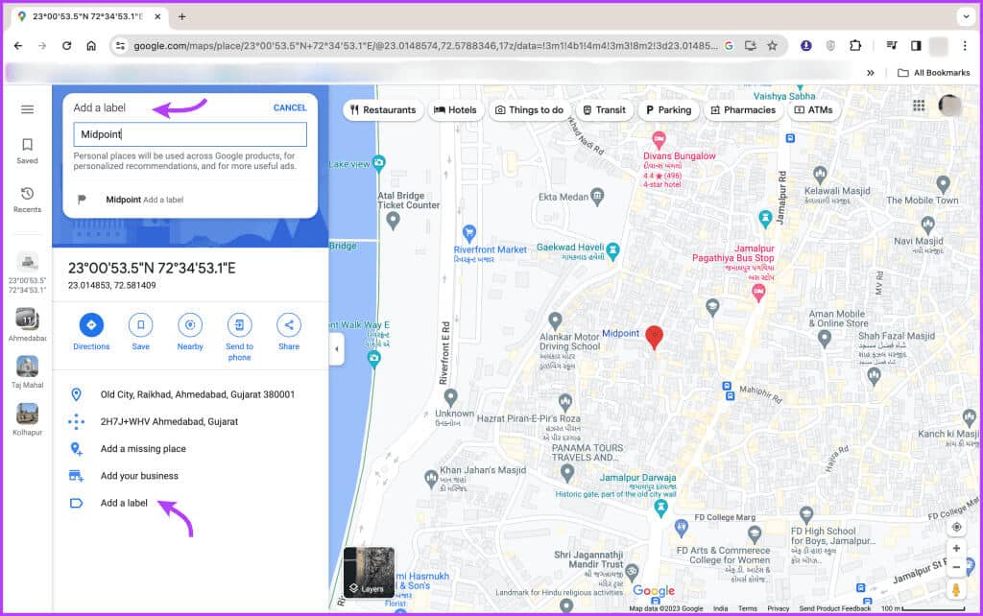983x616 pixels.
Task: Reload the page
Action: pyautogui.click(x=66, y=46)
